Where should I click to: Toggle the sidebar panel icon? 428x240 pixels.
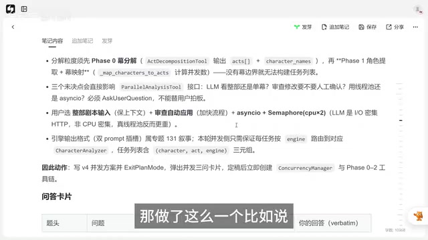pos(24,9)
